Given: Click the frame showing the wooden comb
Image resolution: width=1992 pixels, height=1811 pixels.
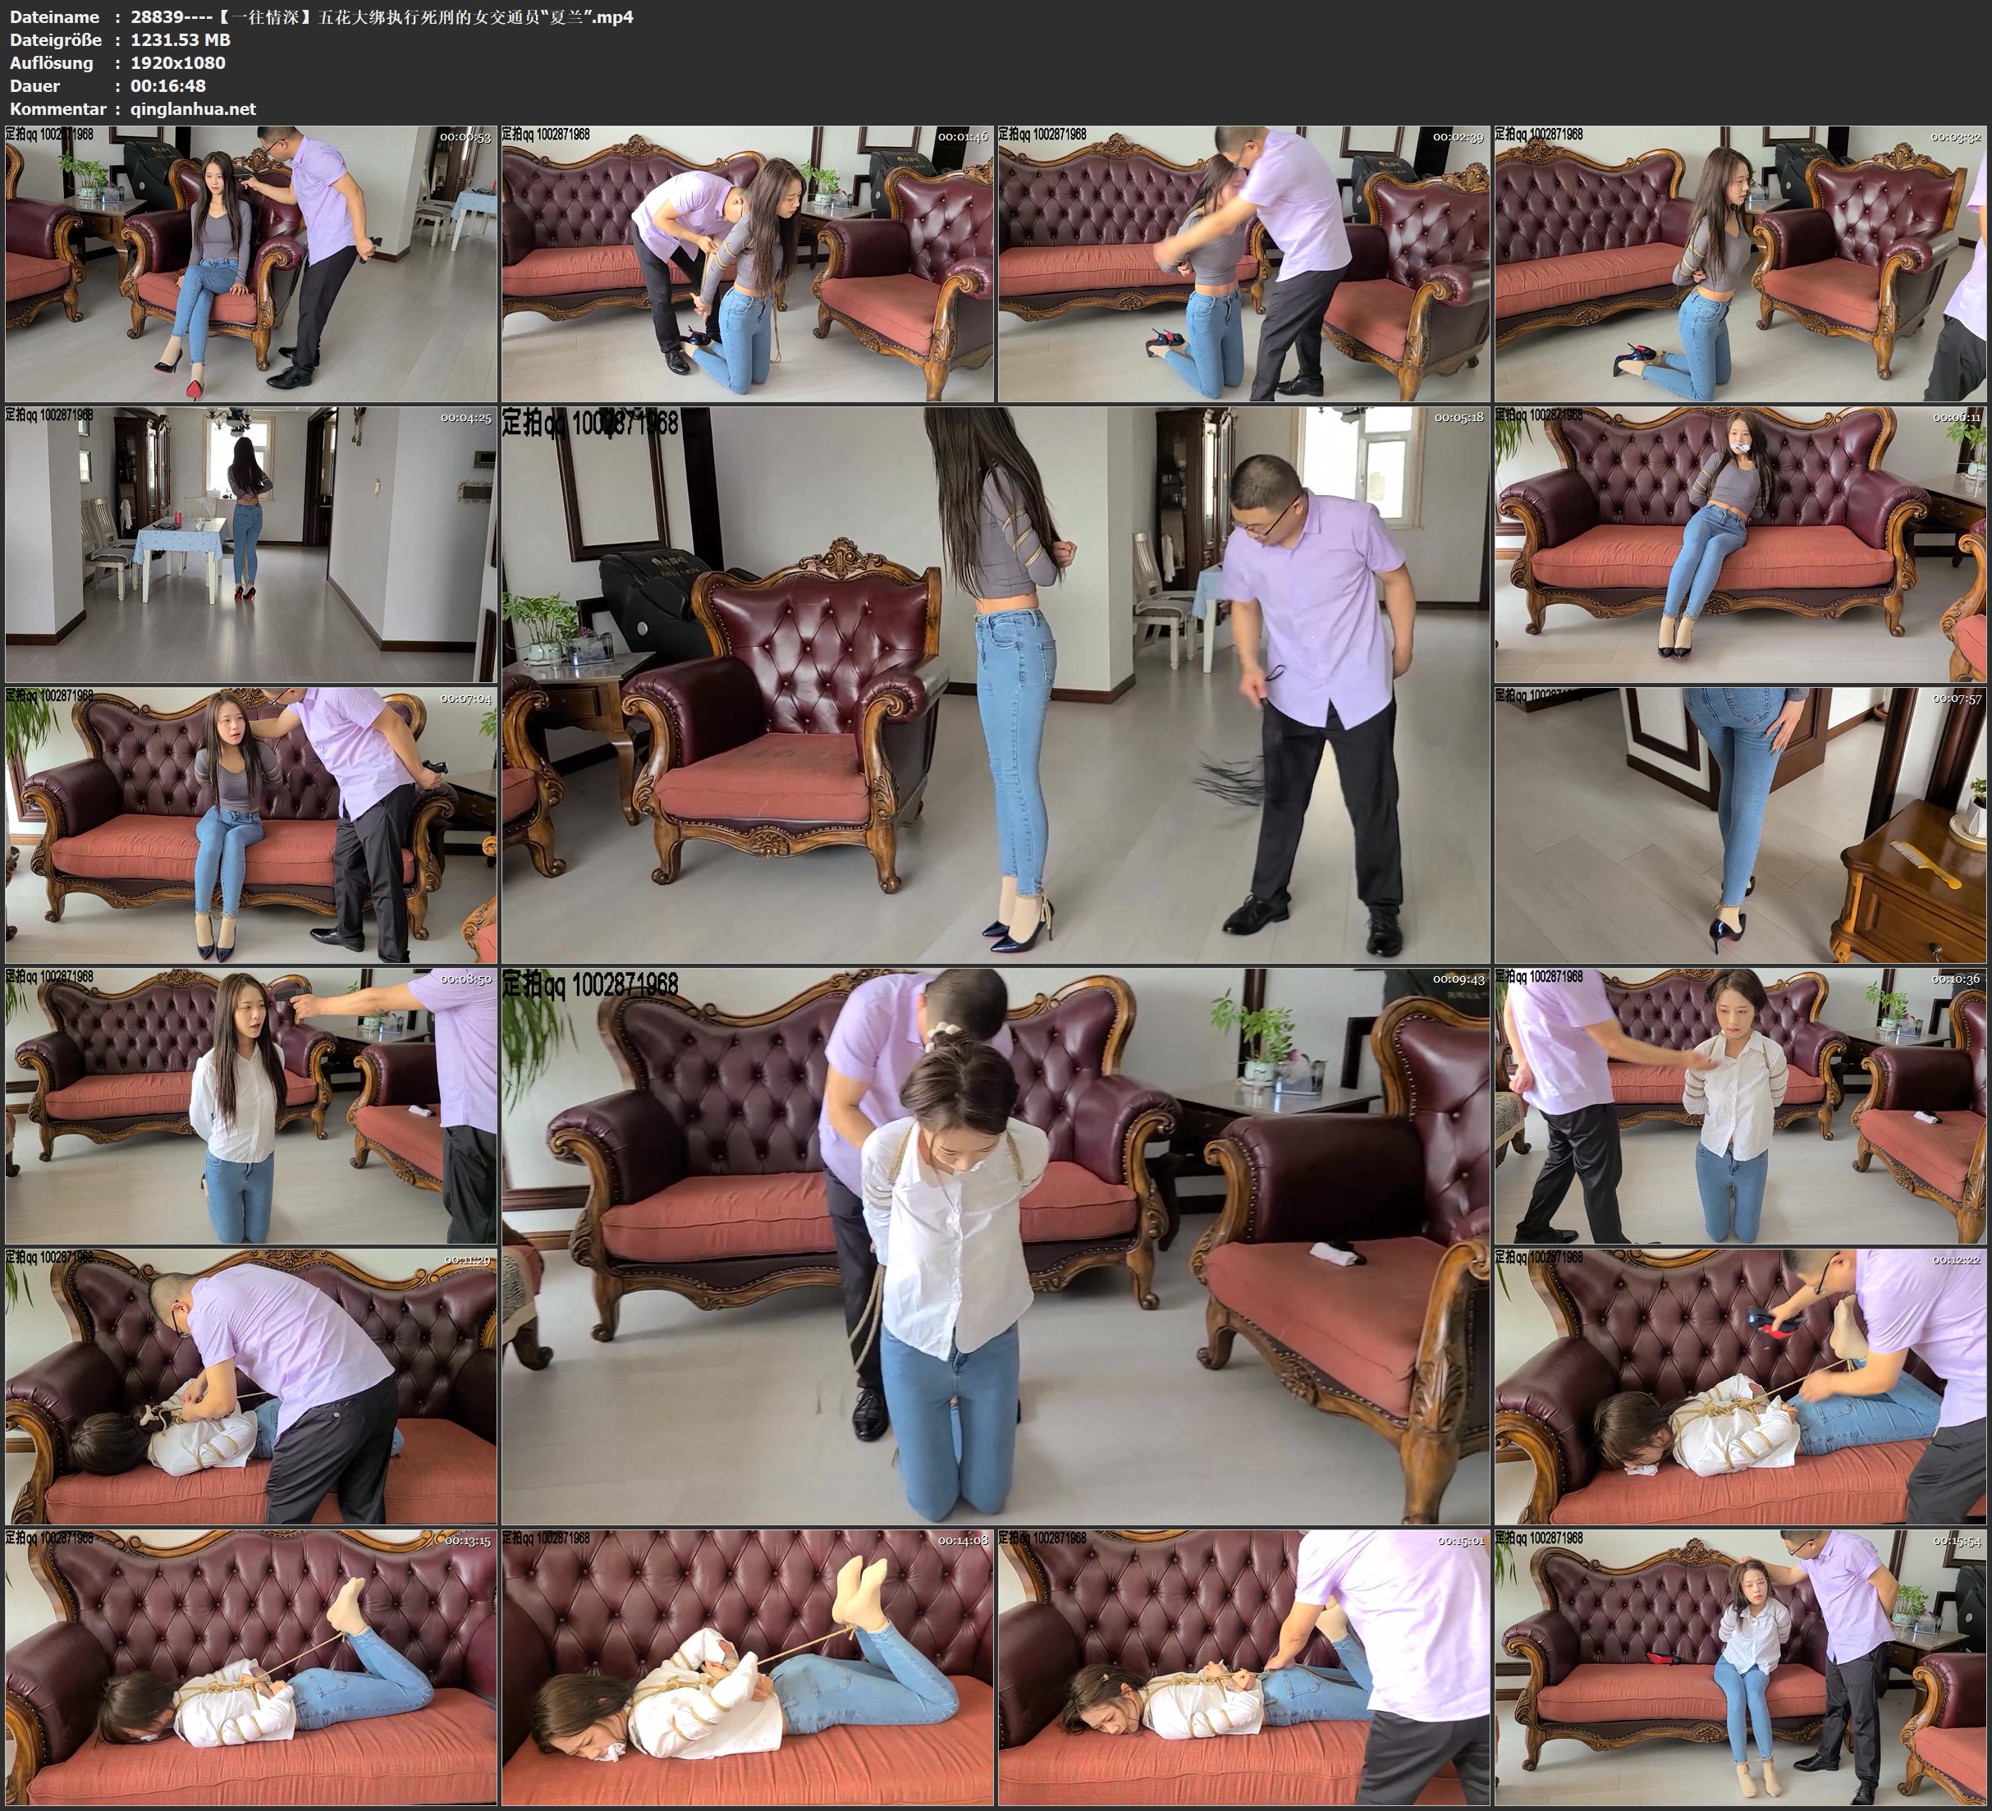Looking at the screenshot, I should click(1741, 824).
